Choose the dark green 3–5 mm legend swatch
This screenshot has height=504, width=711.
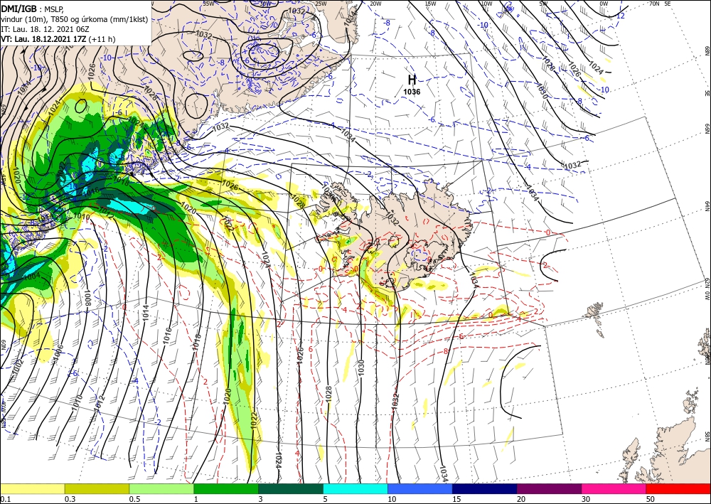(x=291, y=488)
